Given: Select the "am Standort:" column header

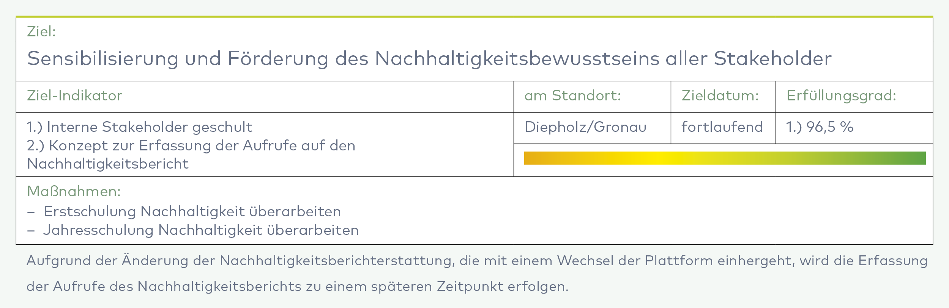Looking at the screenshot, I should [x=572, y=96].
